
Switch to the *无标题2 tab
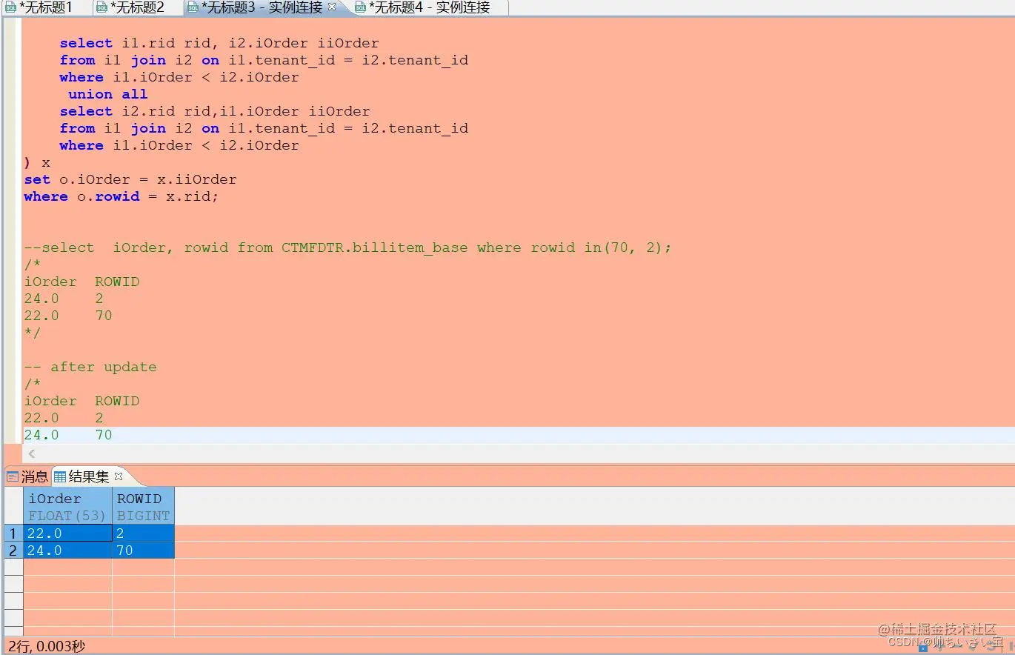click(137, 7)
